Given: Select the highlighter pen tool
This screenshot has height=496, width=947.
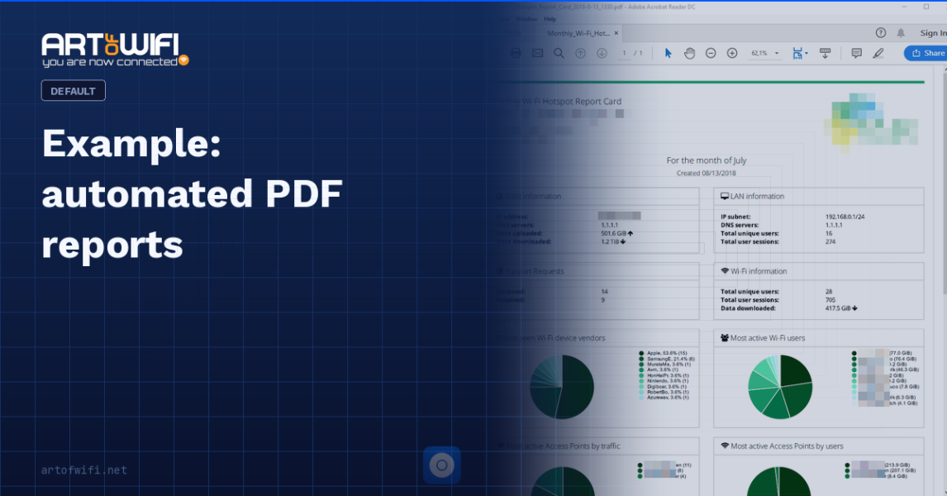Looking at the screenshot, I should click(878, 53).
